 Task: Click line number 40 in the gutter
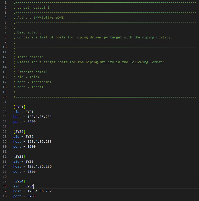click(4, 196)
